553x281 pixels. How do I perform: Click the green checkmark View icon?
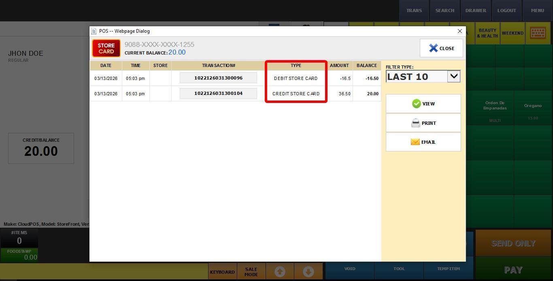(x=416, y=104)
